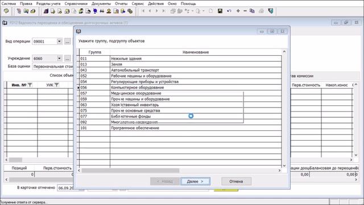Image resolution: width=364 pixels, height=205 pixels.
Task: Select row 043 Автомобильный транспорт
Action: 180,70
